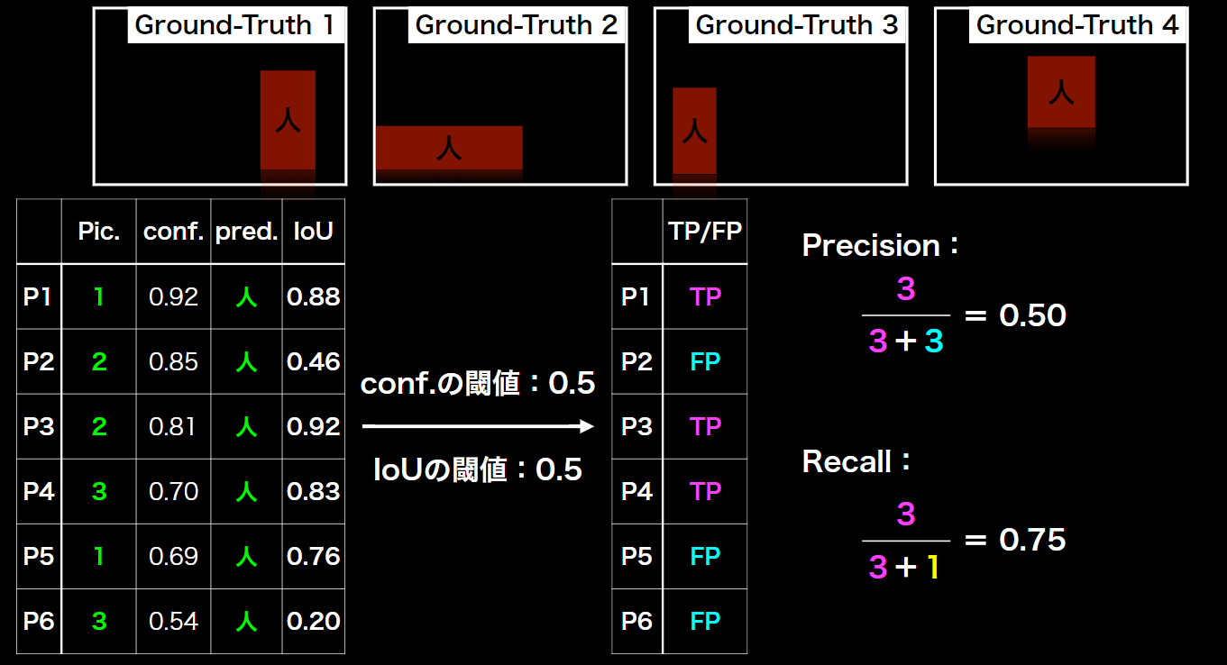Select IoU value 0.46
This screenshot has height=665, width=1227.
[314, 361]
